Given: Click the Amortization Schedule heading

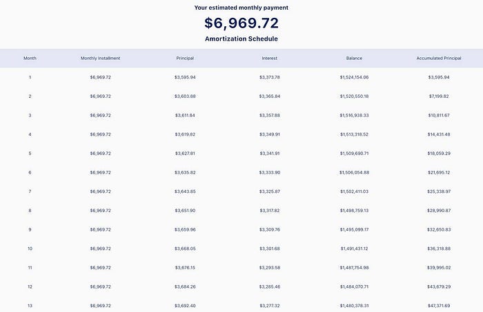Looking at the screenshot, I should [241, 39].
